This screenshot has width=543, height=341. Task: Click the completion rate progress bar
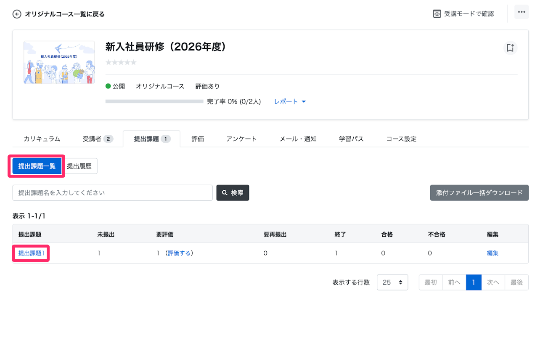click(x=154, y=101)
